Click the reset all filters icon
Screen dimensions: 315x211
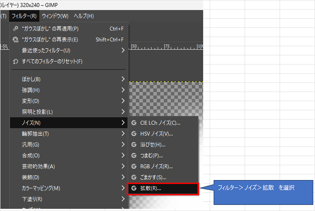click(16, 61)
